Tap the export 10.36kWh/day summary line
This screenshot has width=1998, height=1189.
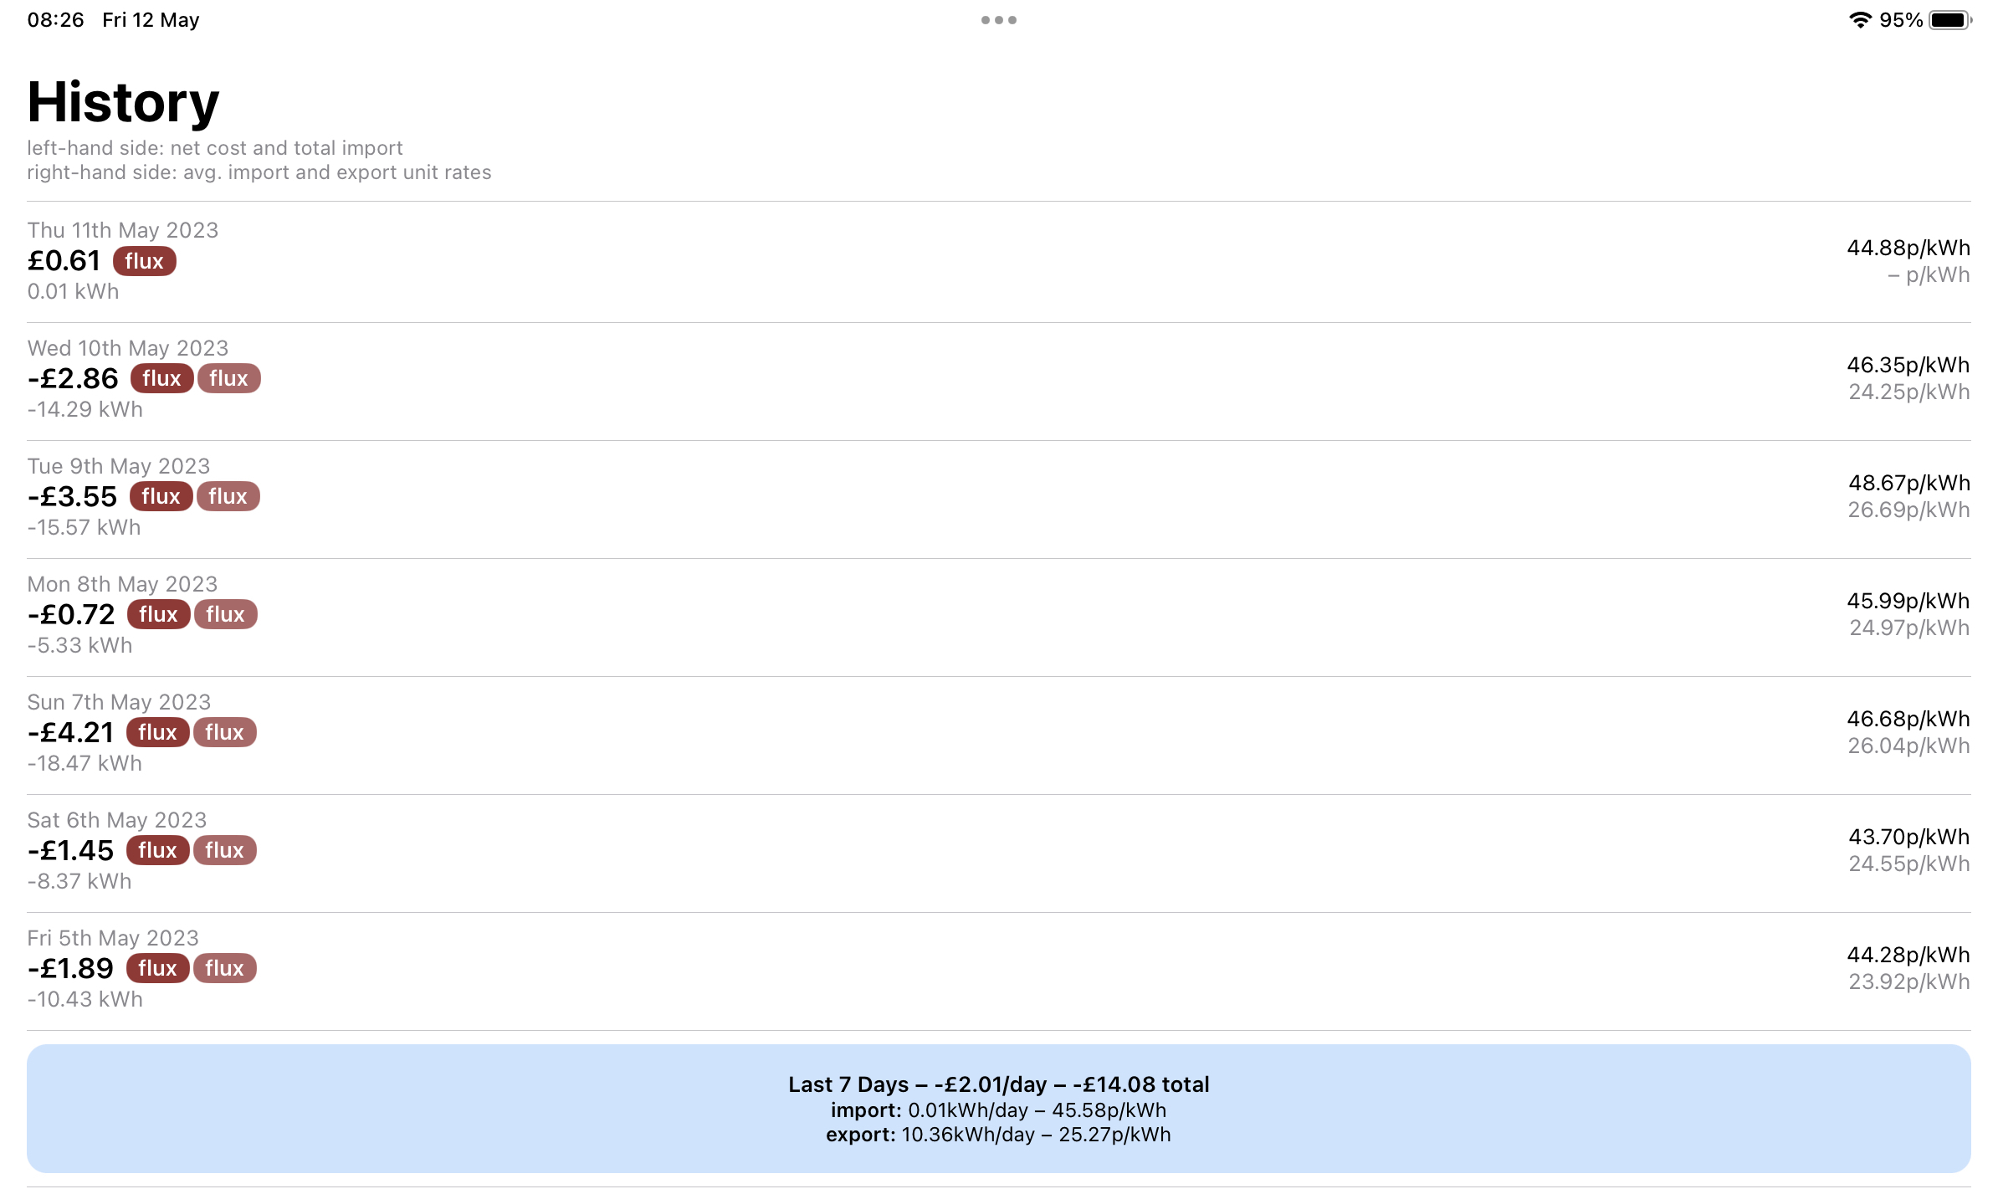[999, 1135]
